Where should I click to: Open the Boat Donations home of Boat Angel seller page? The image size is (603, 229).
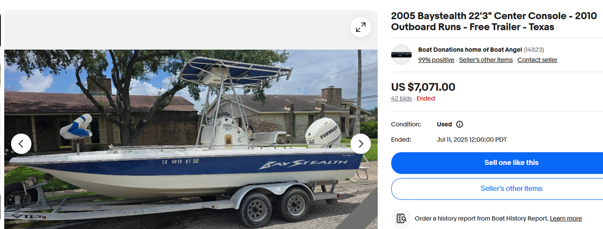pos(470,50)
